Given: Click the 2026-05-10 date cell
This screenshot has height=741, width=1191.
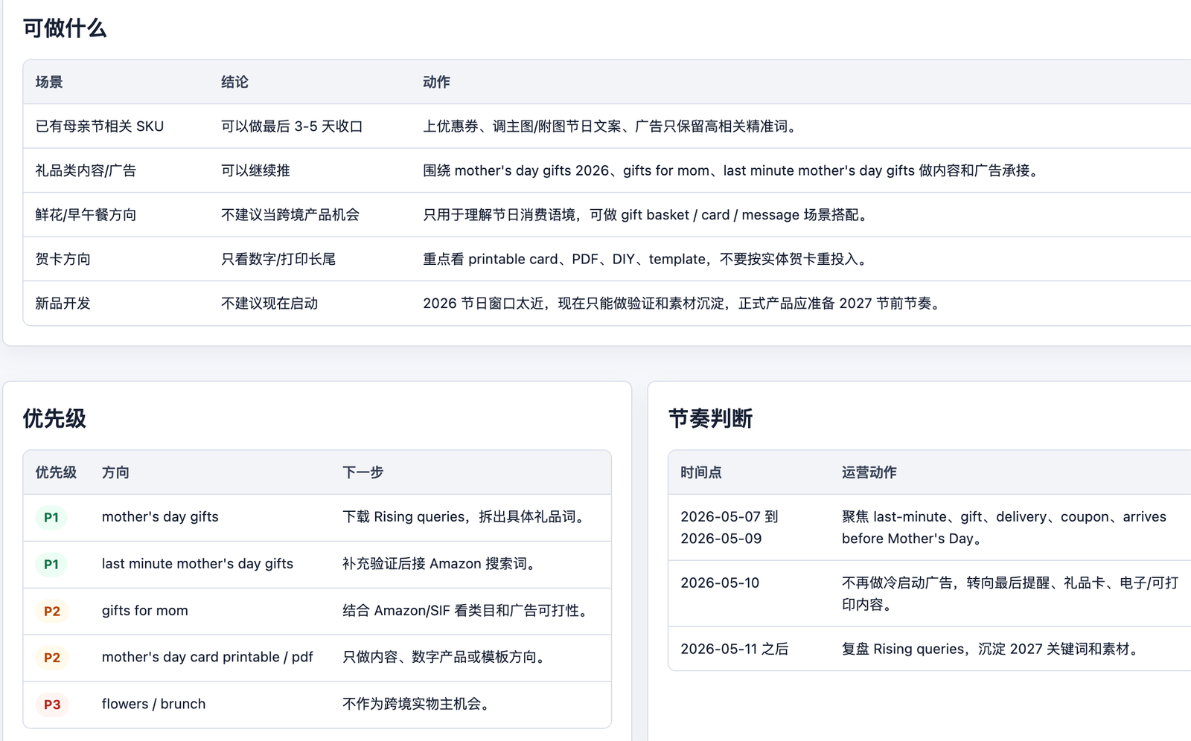Looking at the screenshot, I should [720, 583].
